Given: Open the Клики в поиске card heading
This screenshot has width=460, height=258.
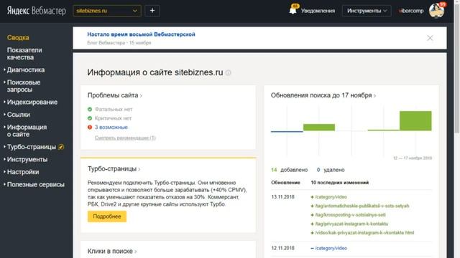Looking at the screenshot, I should pos(112,251).
